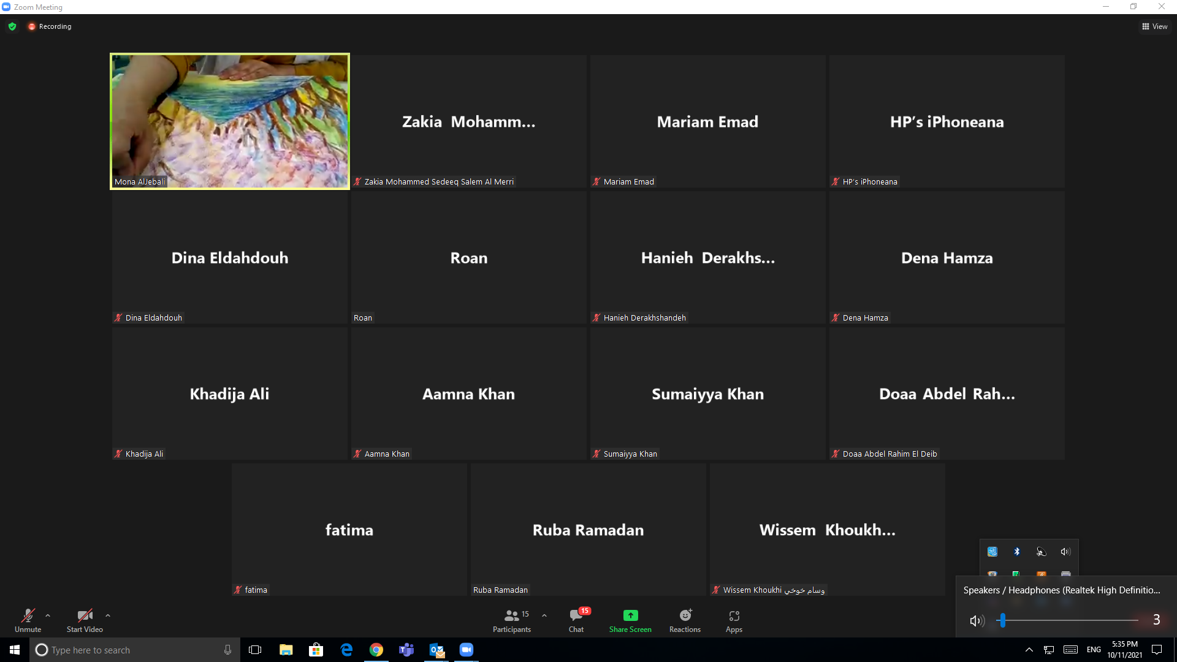The width and height of the screenshot is (1177, 662).
Task: Click the Bluetooth tray icon
Action: coord(1017,552)
